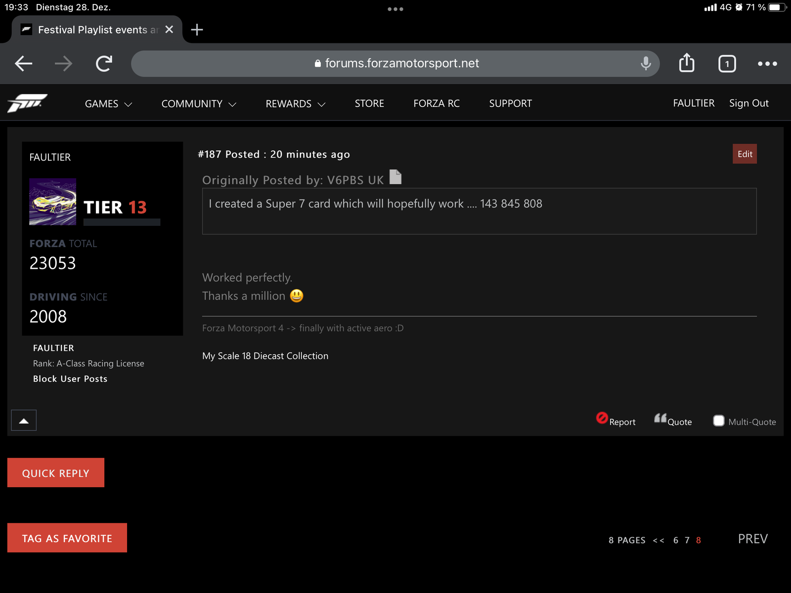Click the #187 post number
This screenshot has height=593, width=791.
[x=210, y=154]
